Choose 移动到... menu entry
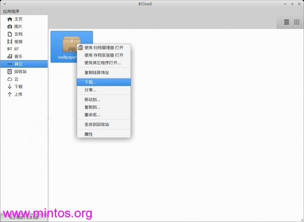304x222 pixels. [104, 100]
